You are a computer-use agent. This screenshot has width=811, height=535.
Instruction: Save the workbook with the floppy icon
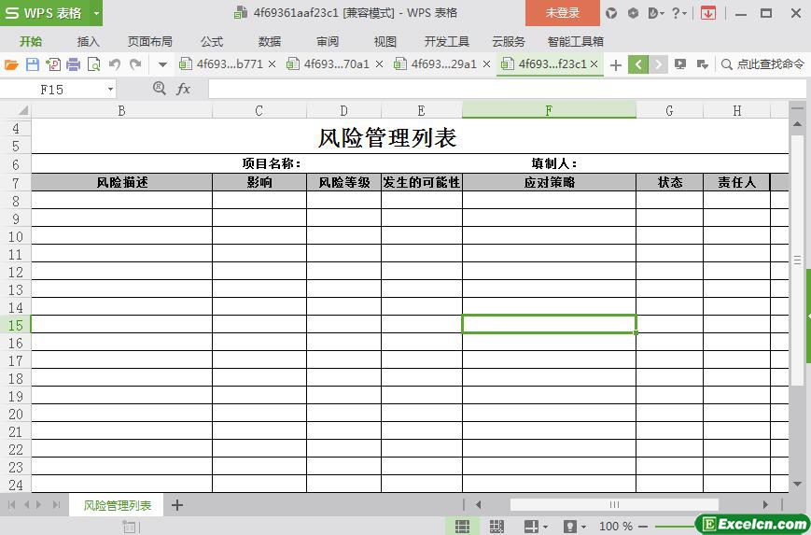click(x=33, y=64)
